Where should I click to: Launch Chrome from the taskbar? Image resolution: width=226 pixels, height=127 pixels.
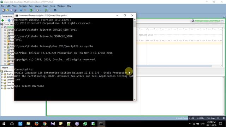pos(44,124)
